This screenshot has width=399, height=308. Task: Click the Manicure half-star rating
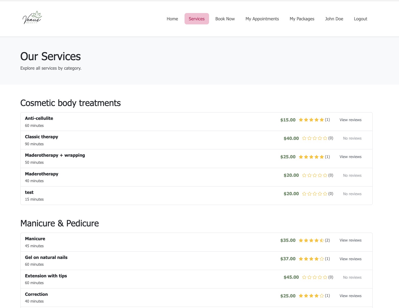pos(311,240)
